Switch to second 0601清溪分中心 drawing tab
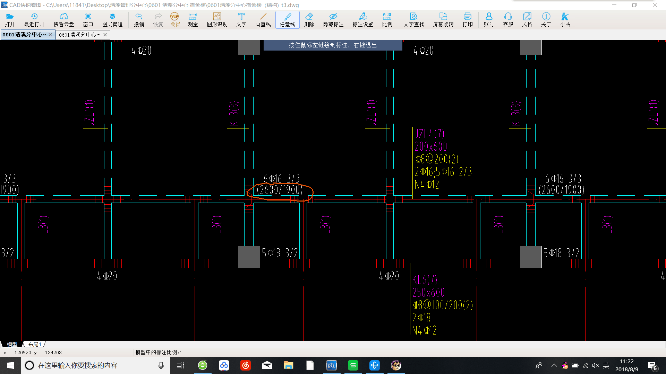 80,35
